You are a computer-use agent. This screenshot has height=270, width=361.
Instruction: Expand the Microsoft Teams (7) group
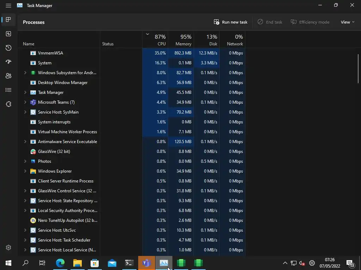click(25, 102)
